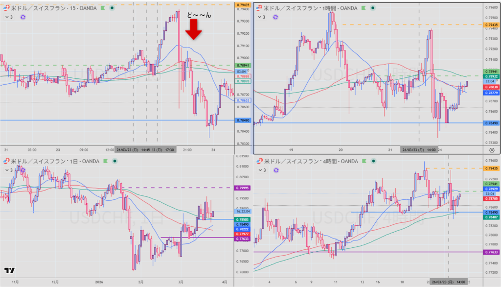Click the purple 0.79995 price label on daily chart
Screen dimensions: 501x287
click(243, 188)
